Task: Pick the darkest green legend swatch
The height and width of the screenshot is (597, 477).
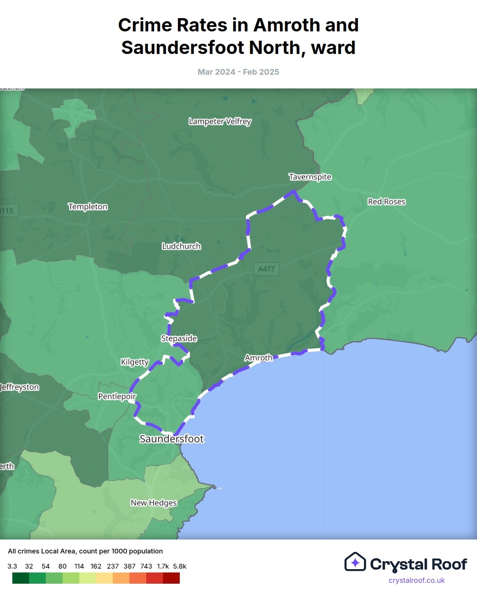Action: coord(20,578)
